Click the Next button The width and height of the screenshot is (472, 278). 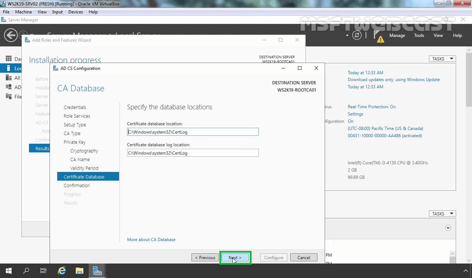235,258
